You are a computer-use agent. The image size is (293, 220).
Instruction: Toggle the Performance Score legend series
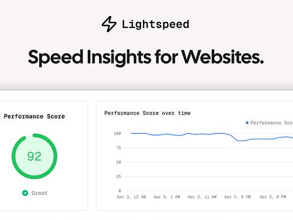click(269, 123)
